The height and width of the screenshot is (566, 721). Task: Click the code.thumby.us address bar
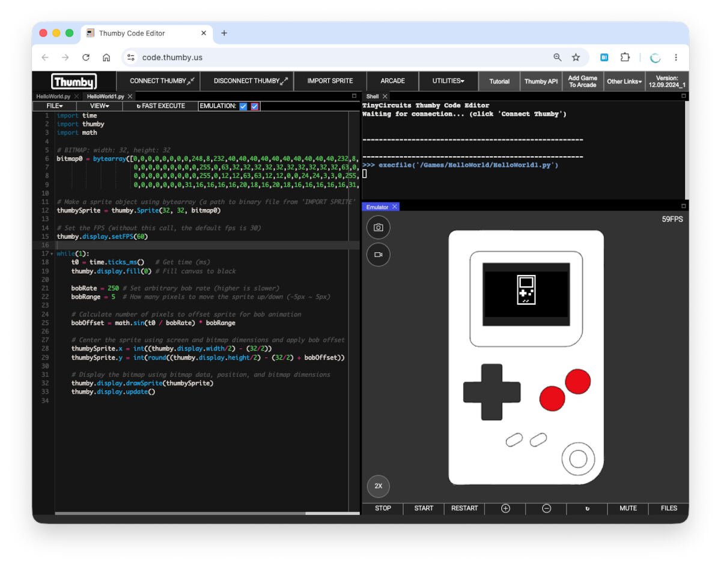pos(172,58)
